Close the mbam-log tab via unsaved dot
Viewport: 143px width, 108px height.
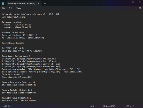point(38,4)
